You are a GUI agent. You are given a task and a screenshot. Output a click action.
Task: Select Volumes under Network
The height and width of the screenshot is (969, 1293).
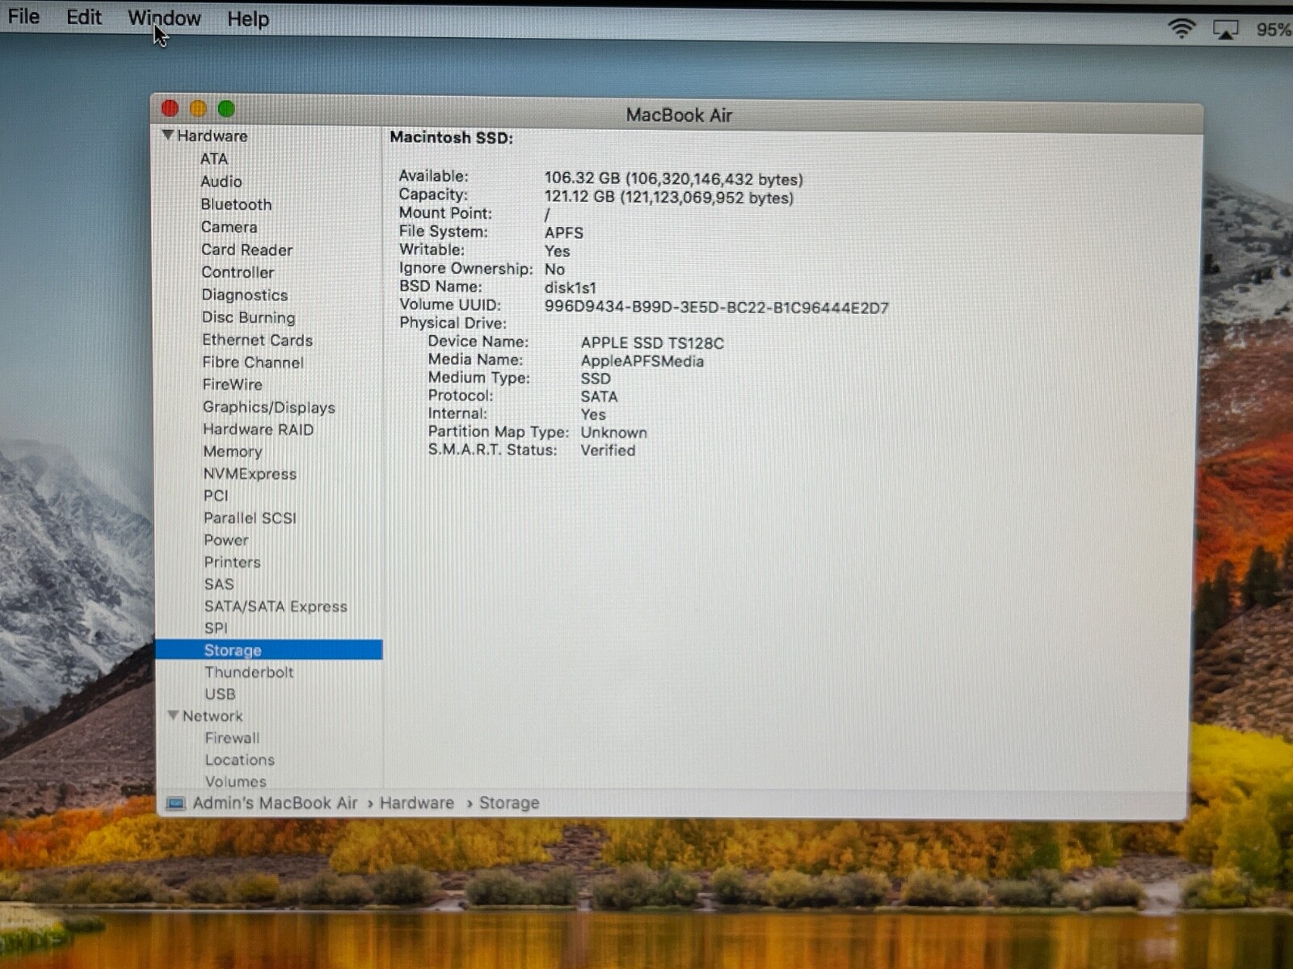[235, 781]
